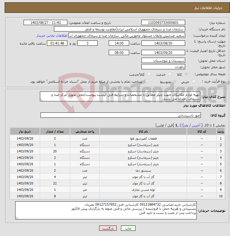Select گاز آب یا گاز مولد in row 10
Viewport: 230px width, 236px height.
(x=143, y=196)
